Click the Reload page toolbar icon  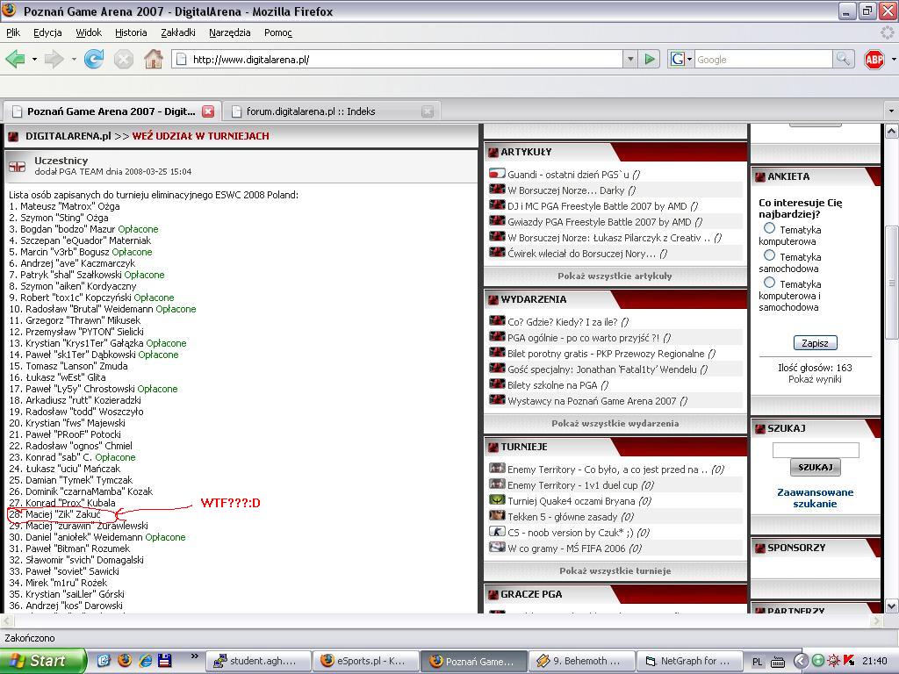(x=94, y=59)
